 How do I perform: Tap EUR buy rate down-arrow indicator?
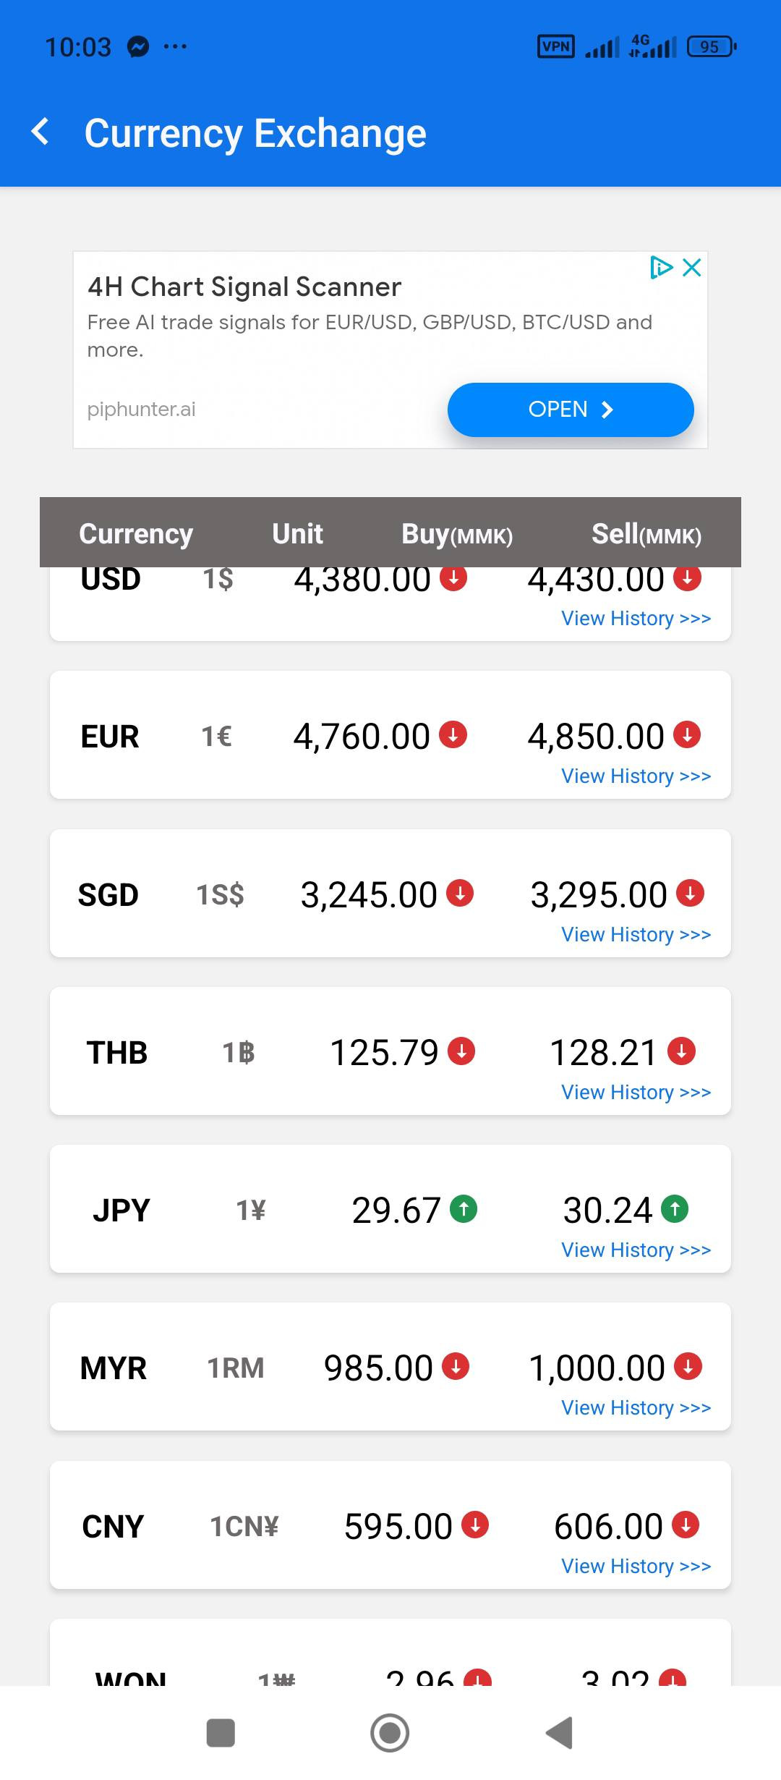[453, 734]
